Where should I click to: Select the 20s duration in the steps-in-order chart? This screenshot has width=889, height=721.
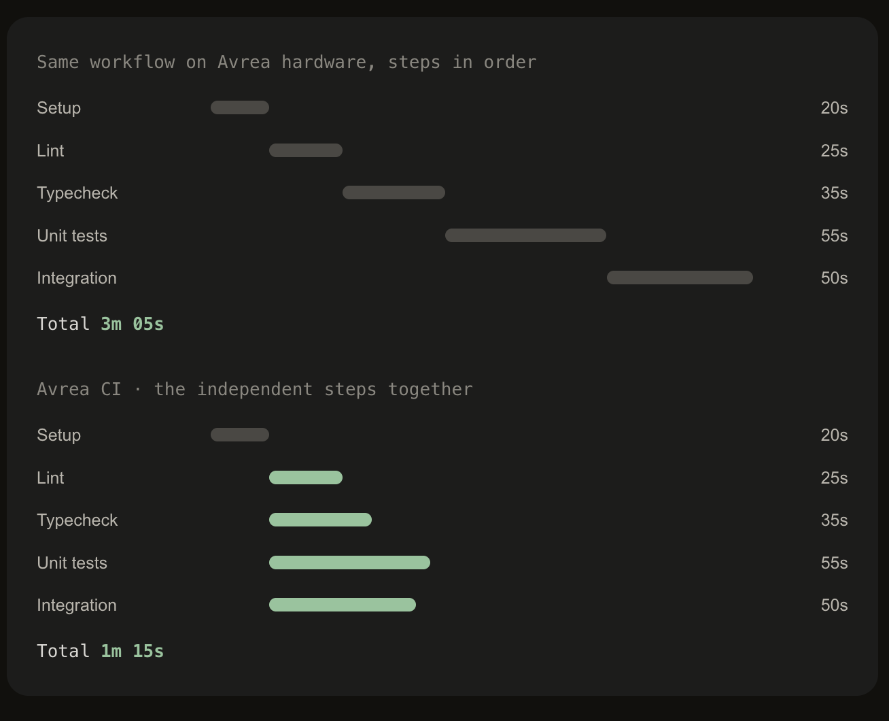click(834, 108)
